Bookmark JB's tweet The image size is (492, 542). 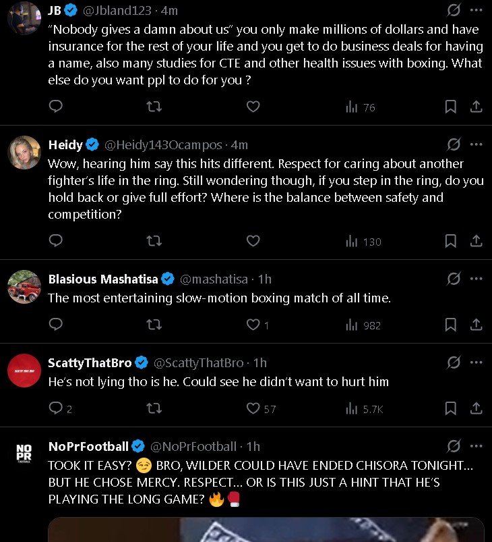(450, 107)
